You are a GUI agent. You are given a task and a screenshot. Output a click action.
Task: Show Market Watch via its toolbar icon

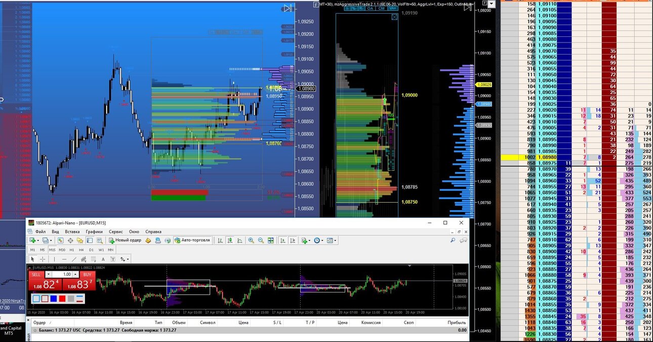tap(60, 240)
